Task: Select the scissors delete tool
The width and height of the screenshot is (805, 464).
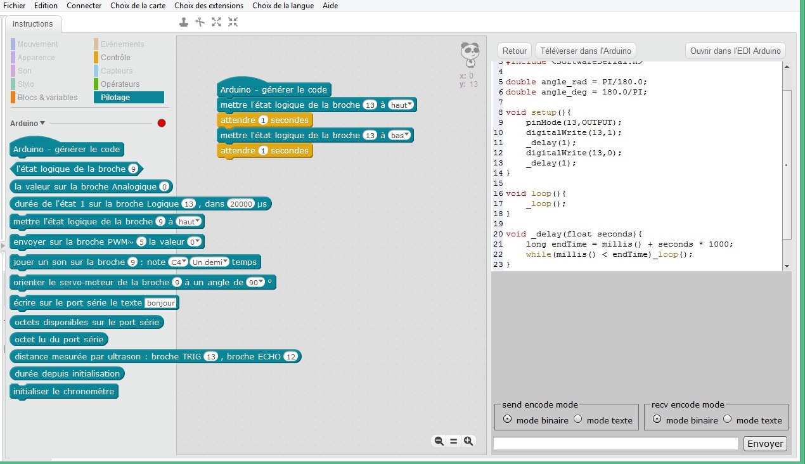Action: (200, 22)
